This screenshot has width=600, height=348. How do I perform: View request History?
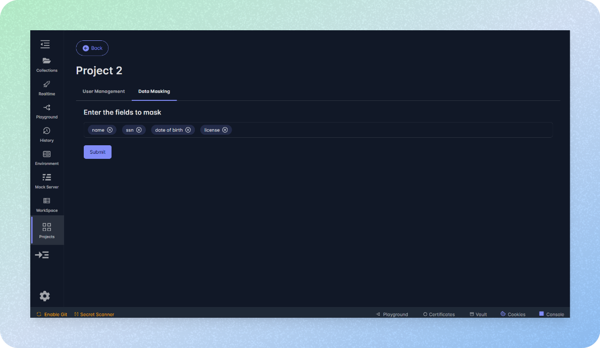(x=46, y=134)
